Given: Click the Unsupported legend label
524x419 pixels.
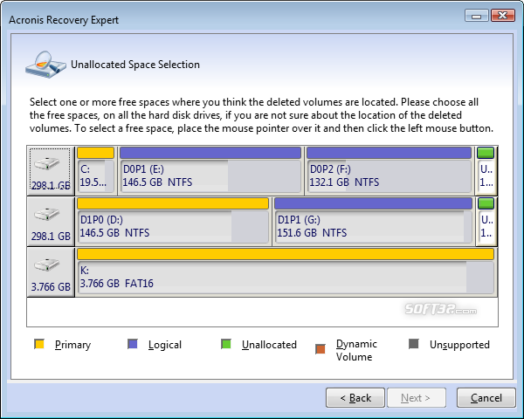Looking at the screenshot, I should click(x=459, y=345).
